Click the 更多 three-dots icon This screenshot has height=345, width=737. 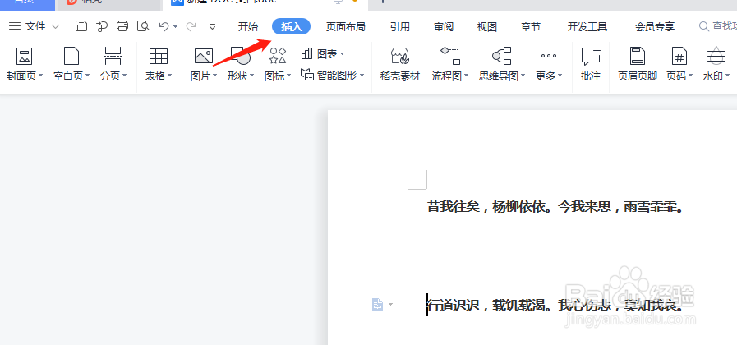click(x=549, y=56)
